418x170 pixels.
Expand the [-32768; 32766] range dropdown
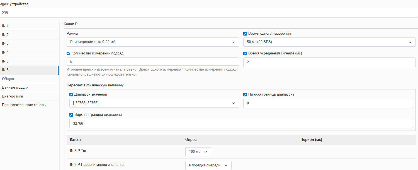154,103
